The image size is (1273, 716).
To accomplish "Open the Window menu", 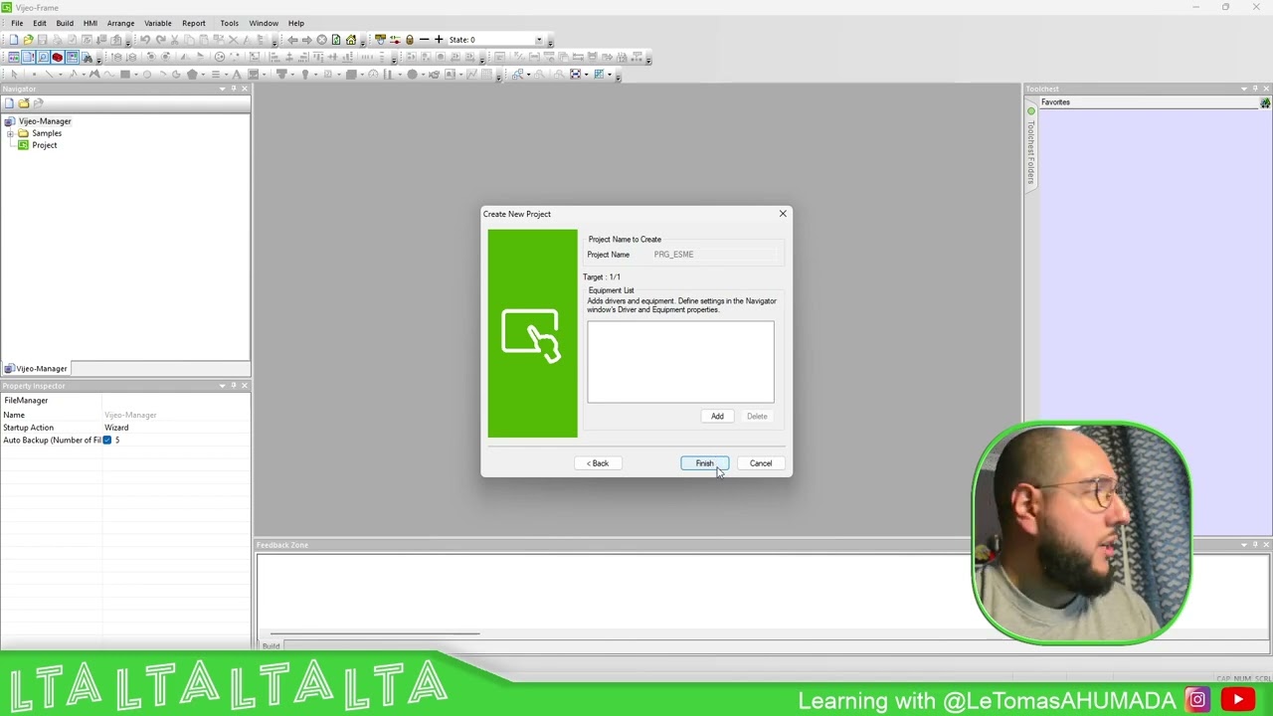I will pos(264,23).
